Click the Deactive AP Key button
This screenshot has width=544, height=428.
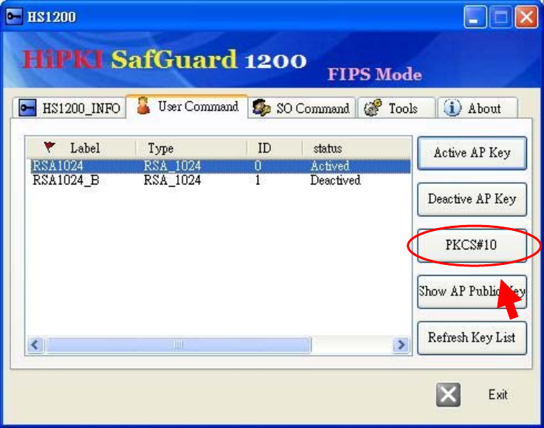pyautogui.click(x=472, y=199)
